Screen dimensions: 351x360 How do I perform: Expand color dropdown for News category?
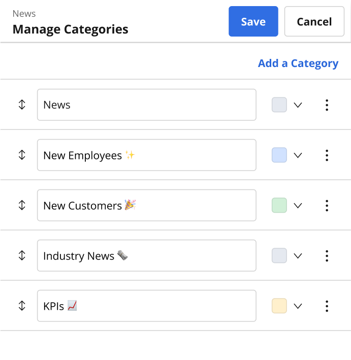coord(298,105)
